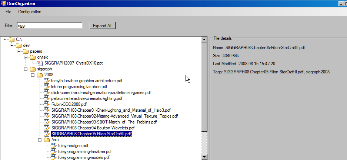Collapse the Asia folder node
This screenshot has height=160, width=347.
pyautogui.click(x=40, y=140)
